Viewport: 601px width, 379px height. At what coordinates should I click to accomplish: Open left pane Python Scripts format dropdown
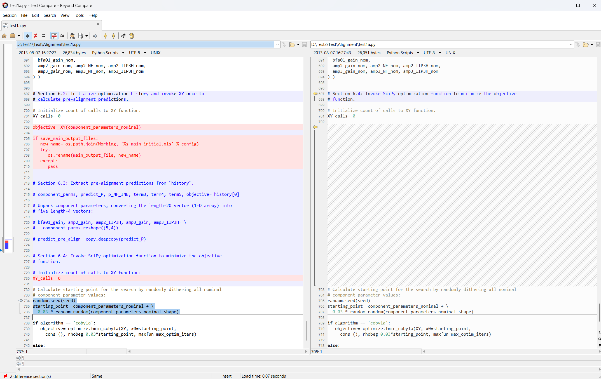108,53
